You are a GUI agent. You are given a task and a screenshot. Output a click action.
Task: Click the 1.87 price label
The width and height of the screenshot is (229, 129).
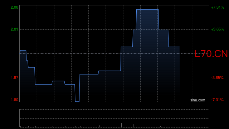point(14,78)
